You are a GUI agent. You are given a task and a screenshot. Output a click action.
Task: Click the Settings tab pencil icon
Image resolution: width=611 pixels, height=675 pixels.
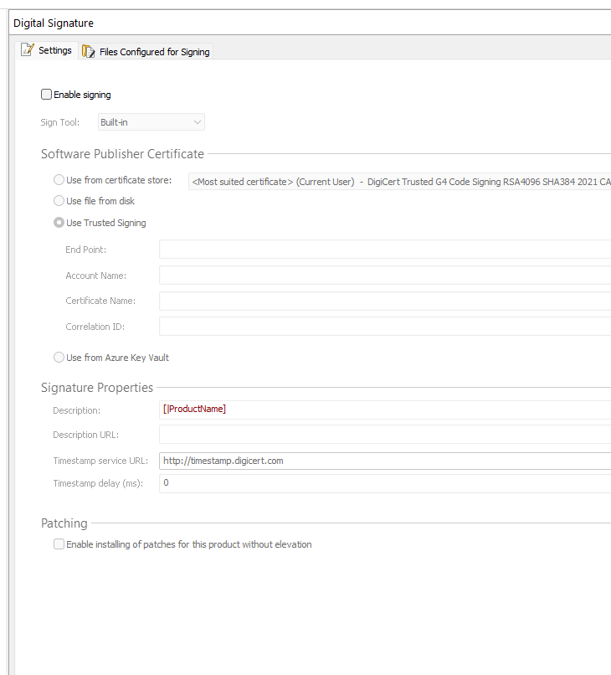[28, 50]
